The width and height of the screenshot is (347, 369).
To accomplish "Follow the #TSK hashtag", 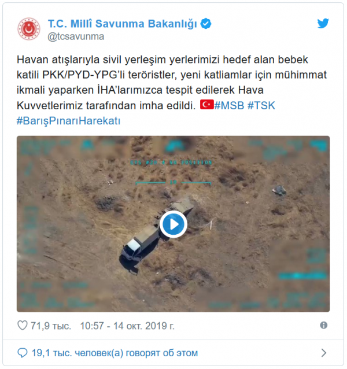I will 261,105.
